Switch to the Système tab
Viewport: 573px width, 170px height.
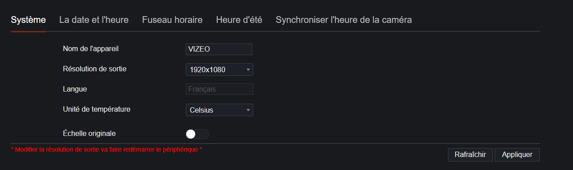[28, 20]
